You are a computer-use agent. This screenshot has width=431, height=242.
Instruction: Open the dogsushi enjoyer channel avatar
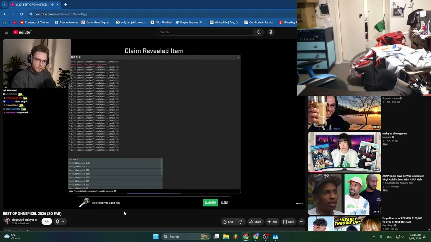tap(6, 221)
